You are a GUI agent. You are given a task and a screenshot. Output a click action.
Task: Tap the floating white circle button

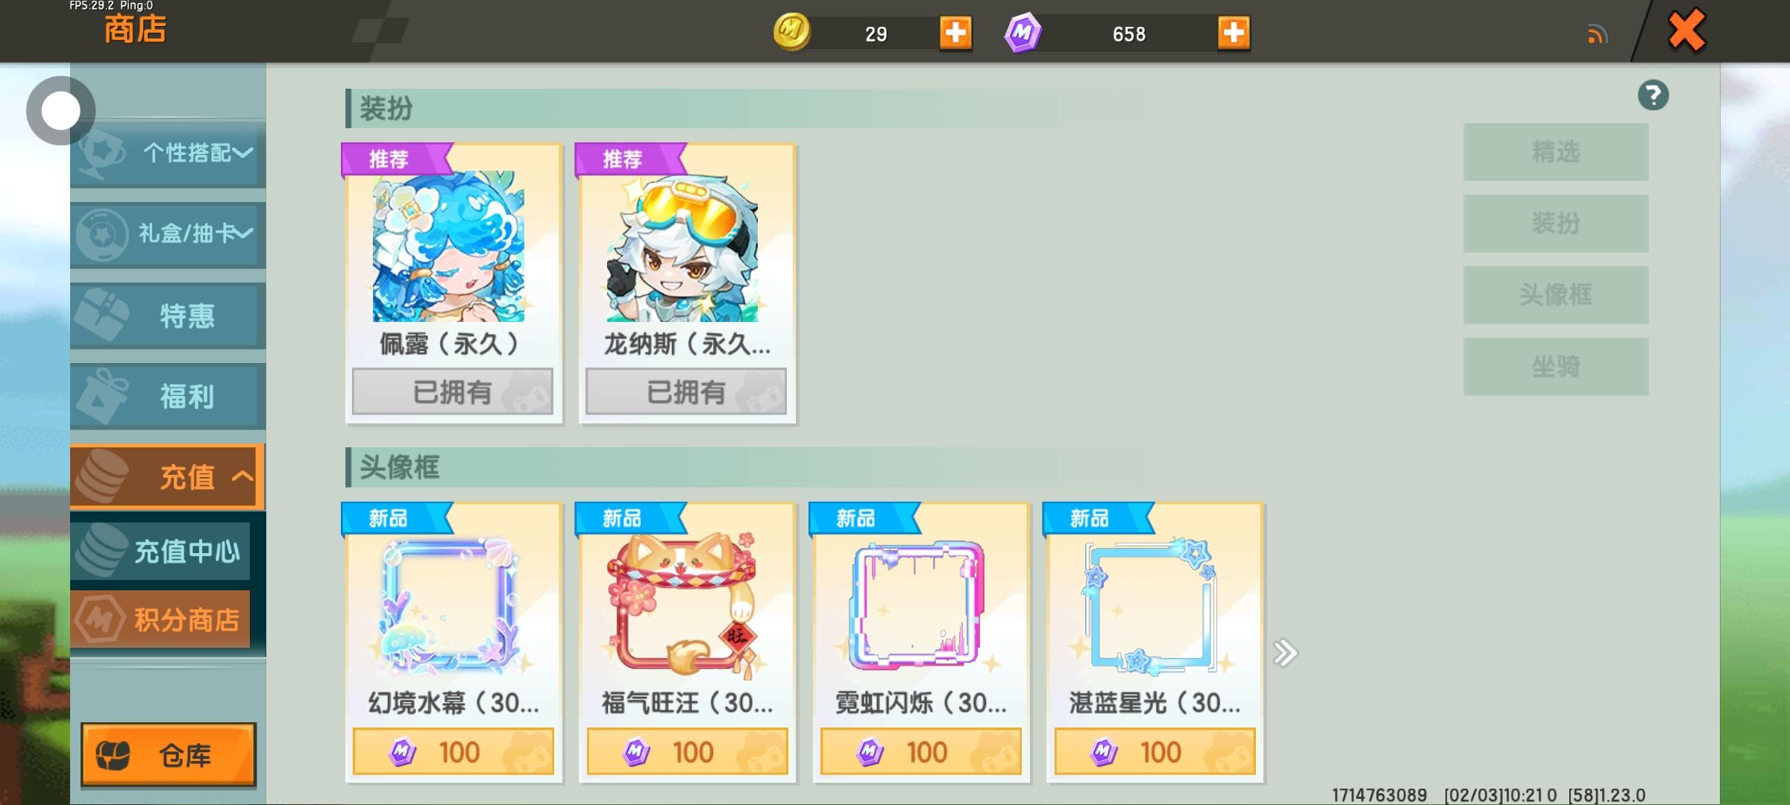click(60, 111)
